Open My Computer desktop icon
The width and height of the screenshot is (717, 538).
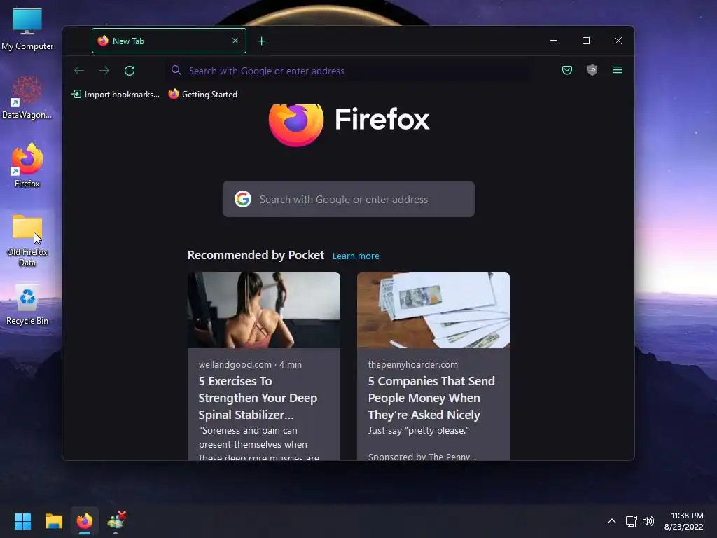pos(27,29)
